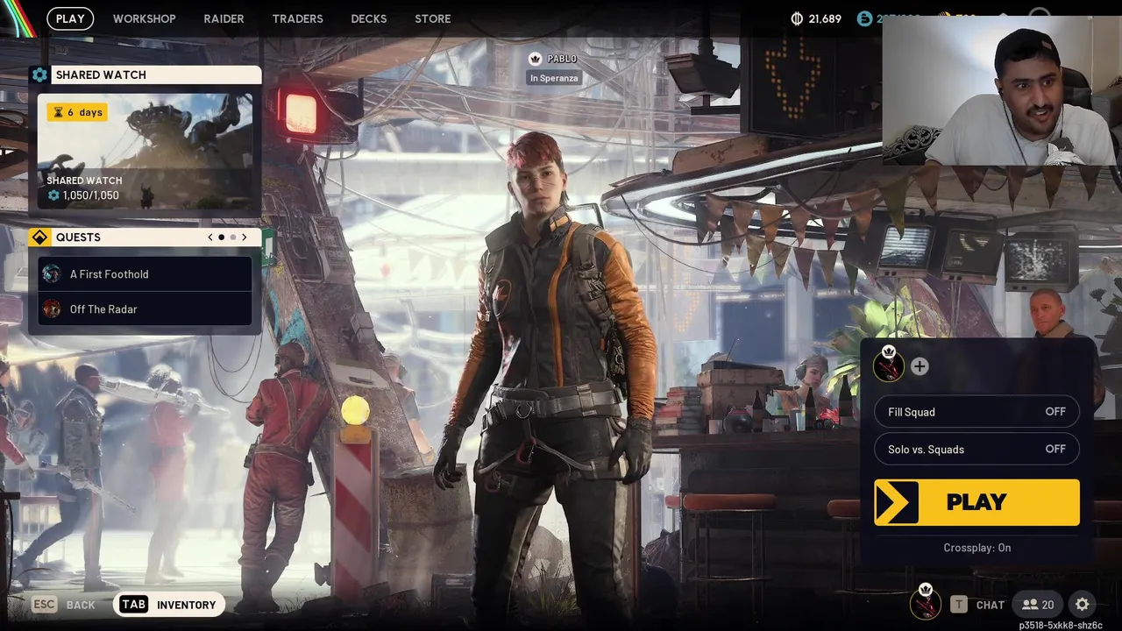Click the Off The Radar quest giver icon
1122x631 pixels.
(52, 309)
